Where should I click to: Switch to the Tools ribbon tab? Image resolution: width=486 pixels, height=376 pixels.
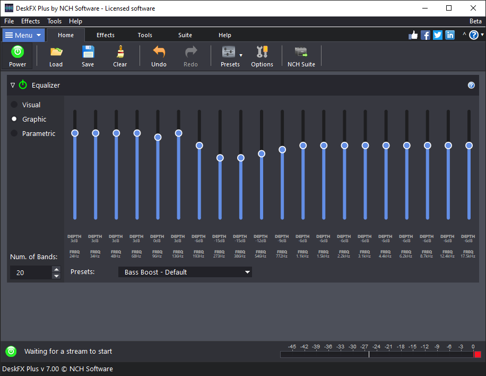145,35
